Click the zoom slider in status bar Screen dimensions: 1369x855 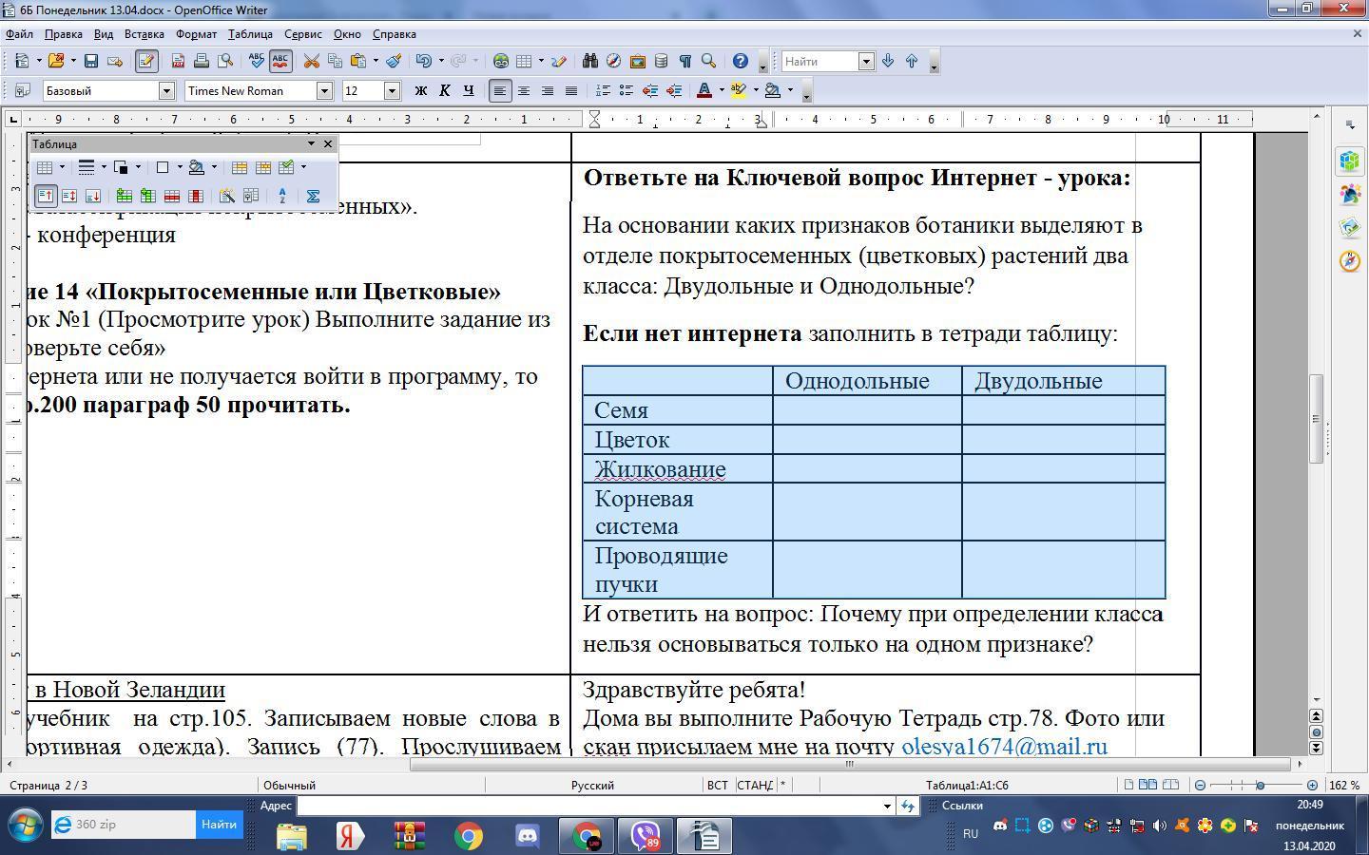coord(1260,786)
